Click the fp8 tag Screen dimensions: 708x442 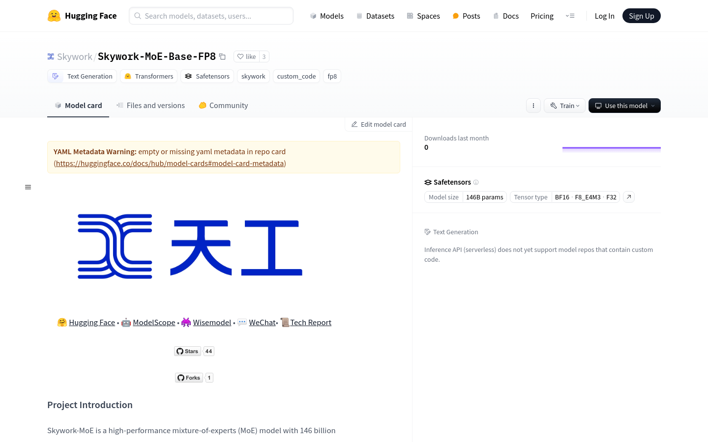pos(332,76)
